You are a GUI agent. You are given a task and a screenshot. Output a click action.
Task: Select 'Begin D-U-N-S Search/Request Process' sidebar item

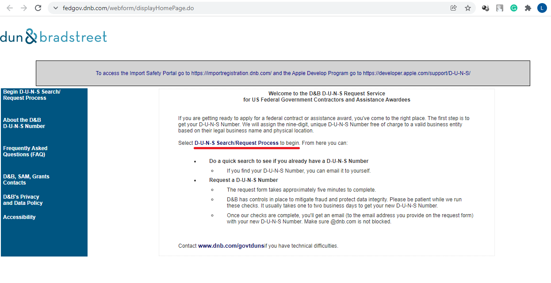coord(32,95)
